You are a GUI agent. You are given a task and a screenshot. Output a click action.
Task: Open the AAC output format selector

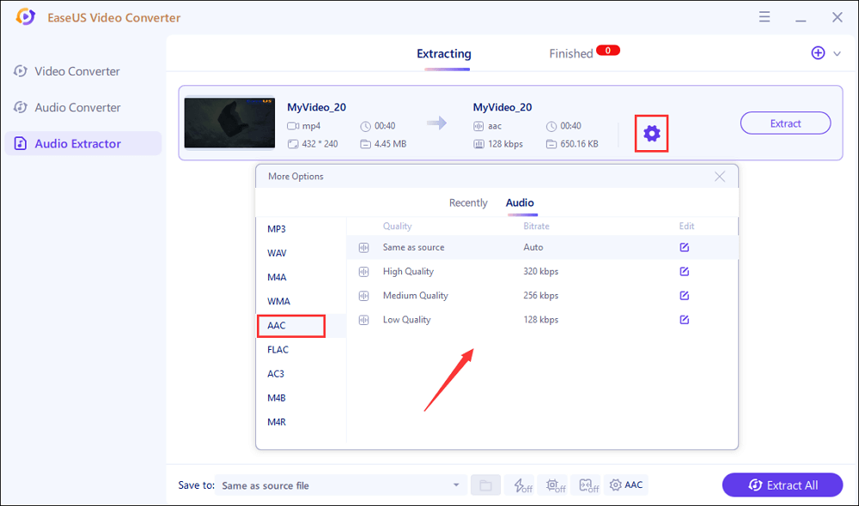pyautogui.click(x=626, y=485)
